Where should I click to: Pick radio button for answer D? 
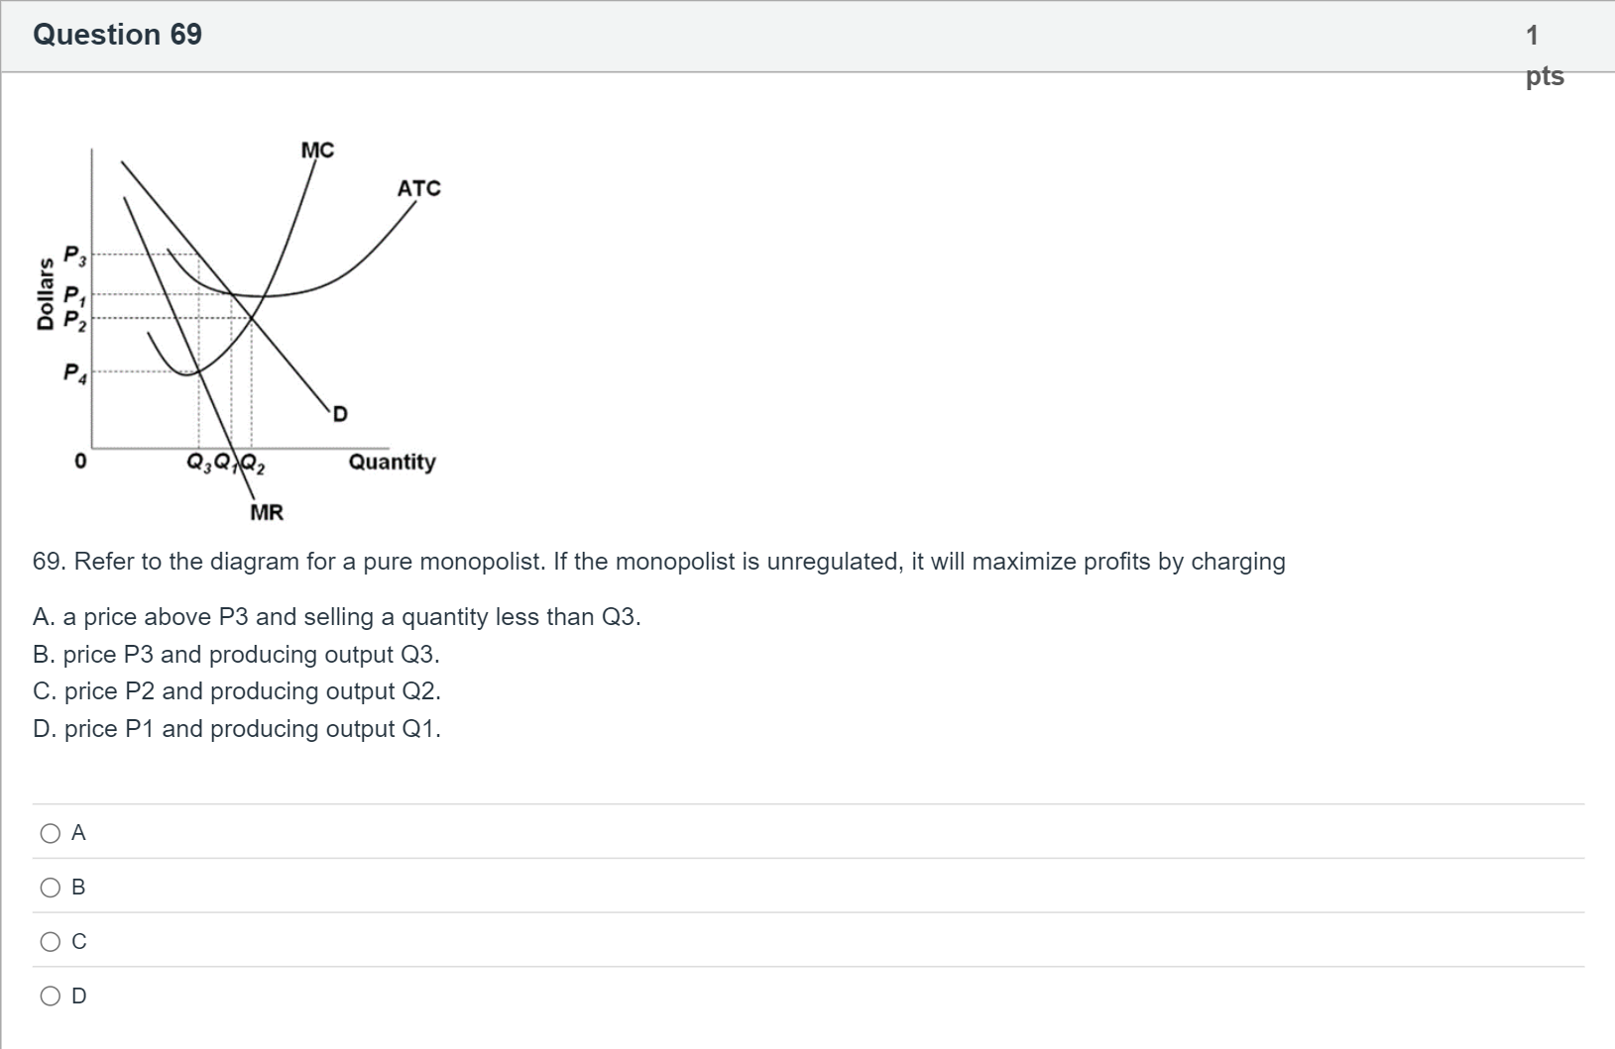(x=51, y=997)
